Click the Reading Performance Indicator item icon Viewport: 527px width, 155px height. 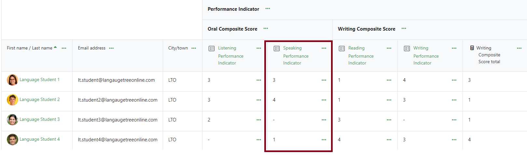[x=342, y=49]
